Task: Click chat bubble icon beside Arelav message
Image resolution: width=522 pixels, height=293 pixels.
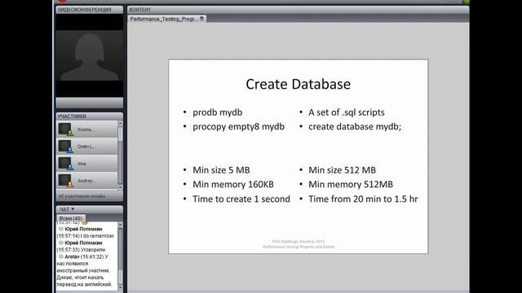Action: point(61,256)
